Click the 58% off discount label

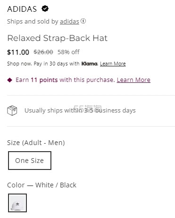coord(68,52)
